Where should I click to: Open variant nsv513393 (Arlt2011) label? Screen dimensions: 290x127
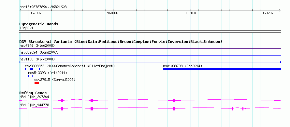48,73
